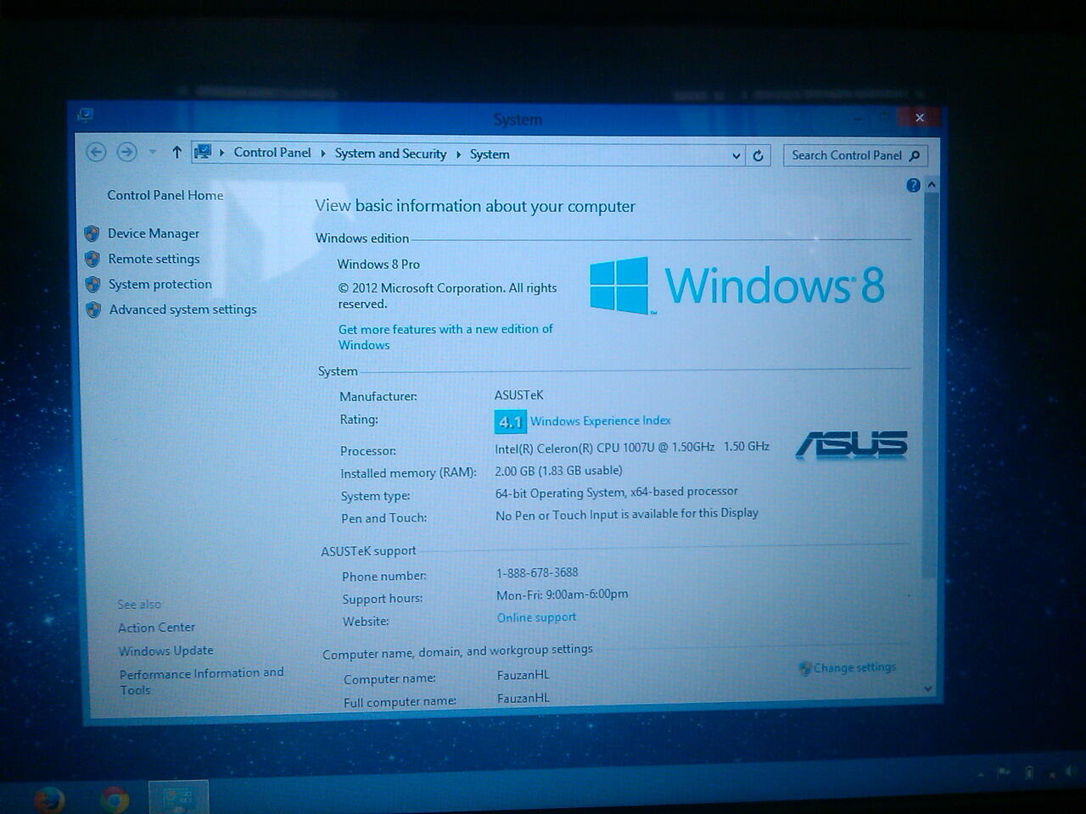Open the address bar history dropdown
The image size is (1086, 814).
tap(736, 156)
